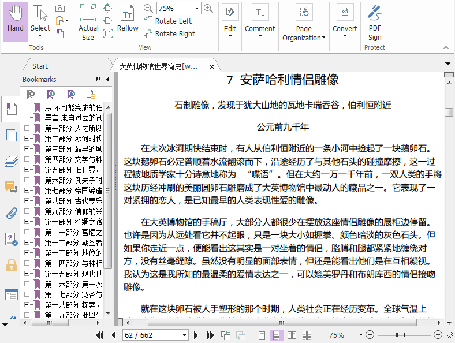Viewport: 455px width, 343px height.
Task: Select the Hand tool
Action: 16,20
